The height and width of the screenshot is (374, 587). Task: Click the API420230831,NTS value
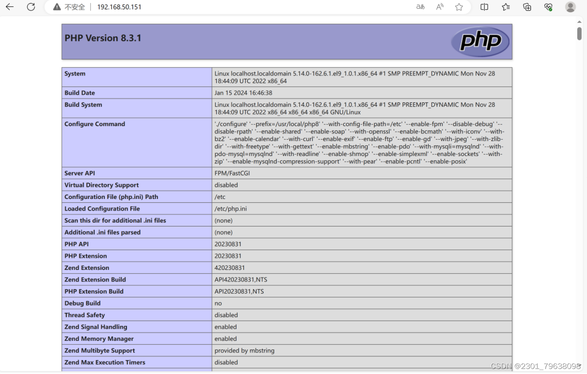(x=241, y=280)
